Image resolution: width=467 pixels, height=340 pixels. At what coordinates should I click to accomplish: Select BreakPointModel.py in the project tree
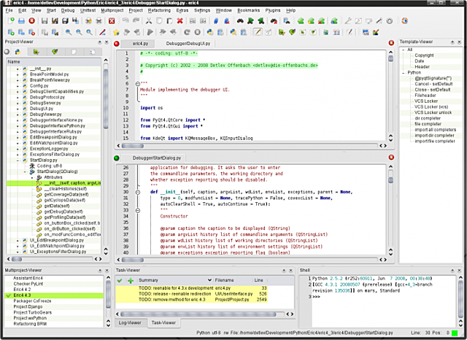point(49,74)
